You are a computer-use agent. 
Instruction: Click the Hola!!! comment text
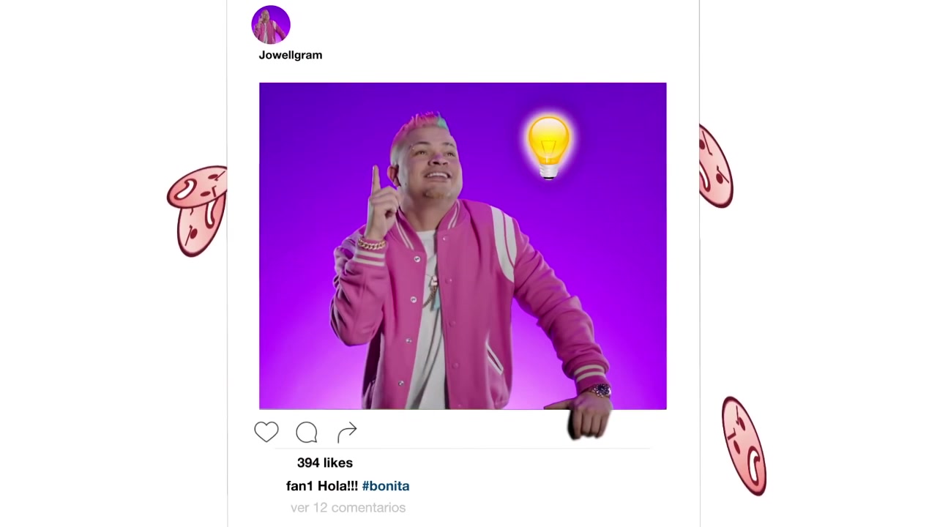pyautogui.click(x=337, y=486)
